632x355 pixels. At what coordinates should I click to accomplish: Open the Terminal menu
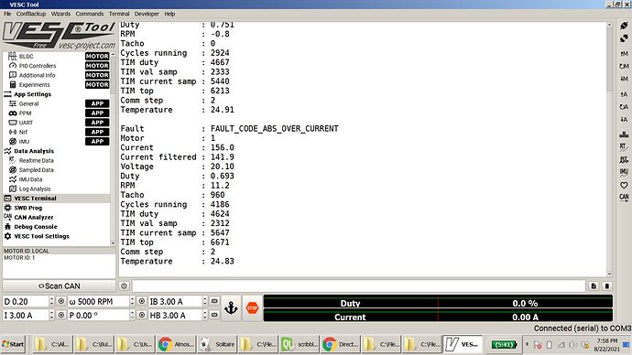click(x=119, y=14)
